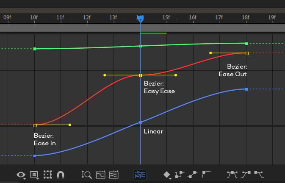Convert selected keyframes to Linear
This screenshot has width=285, height=183.
click(193, 174)
